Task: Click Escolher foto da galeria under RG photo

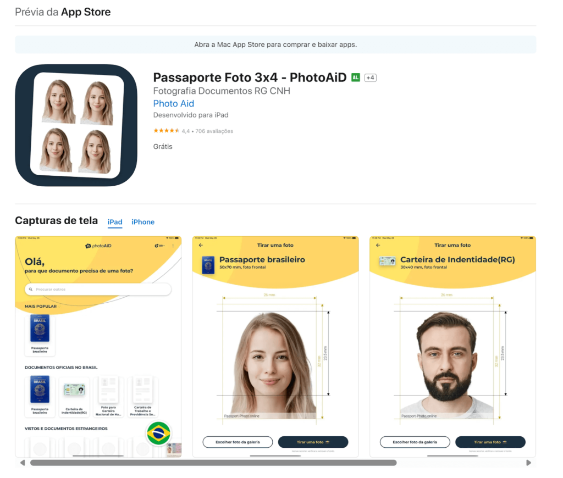Action: pos(415,442)
